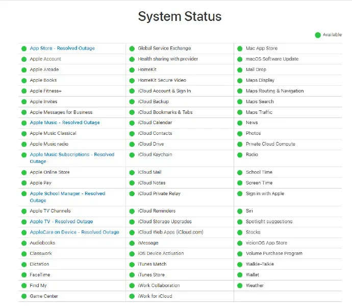Image resolution: width=352 pixels, height=306 pixels.
Task: Select Maps Routing & Navigation entry
Action: point(275,91)
